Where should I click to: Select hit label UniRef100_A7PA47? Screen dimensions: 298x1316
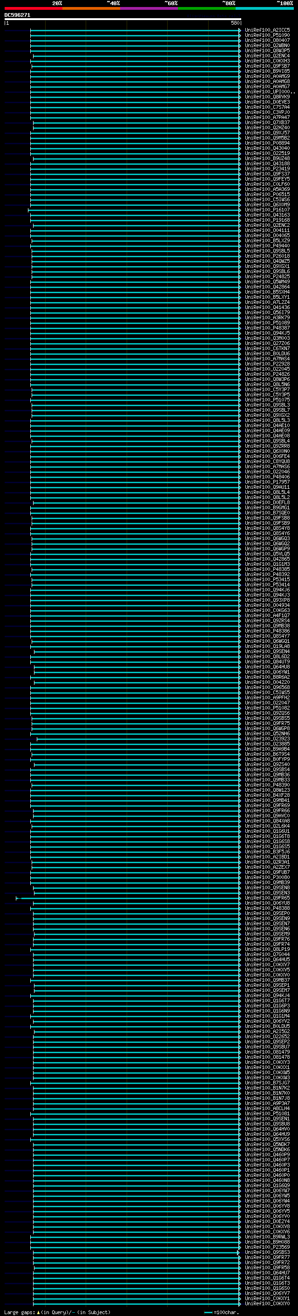point(267,118)
